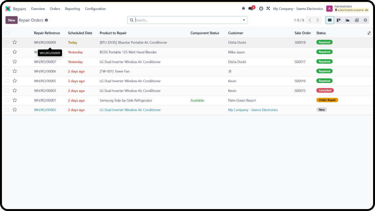Open the Reporting menu
Image resolution: width=375 pixels, height=211 pixels.
pyautogui.click(x=72, y=9)
